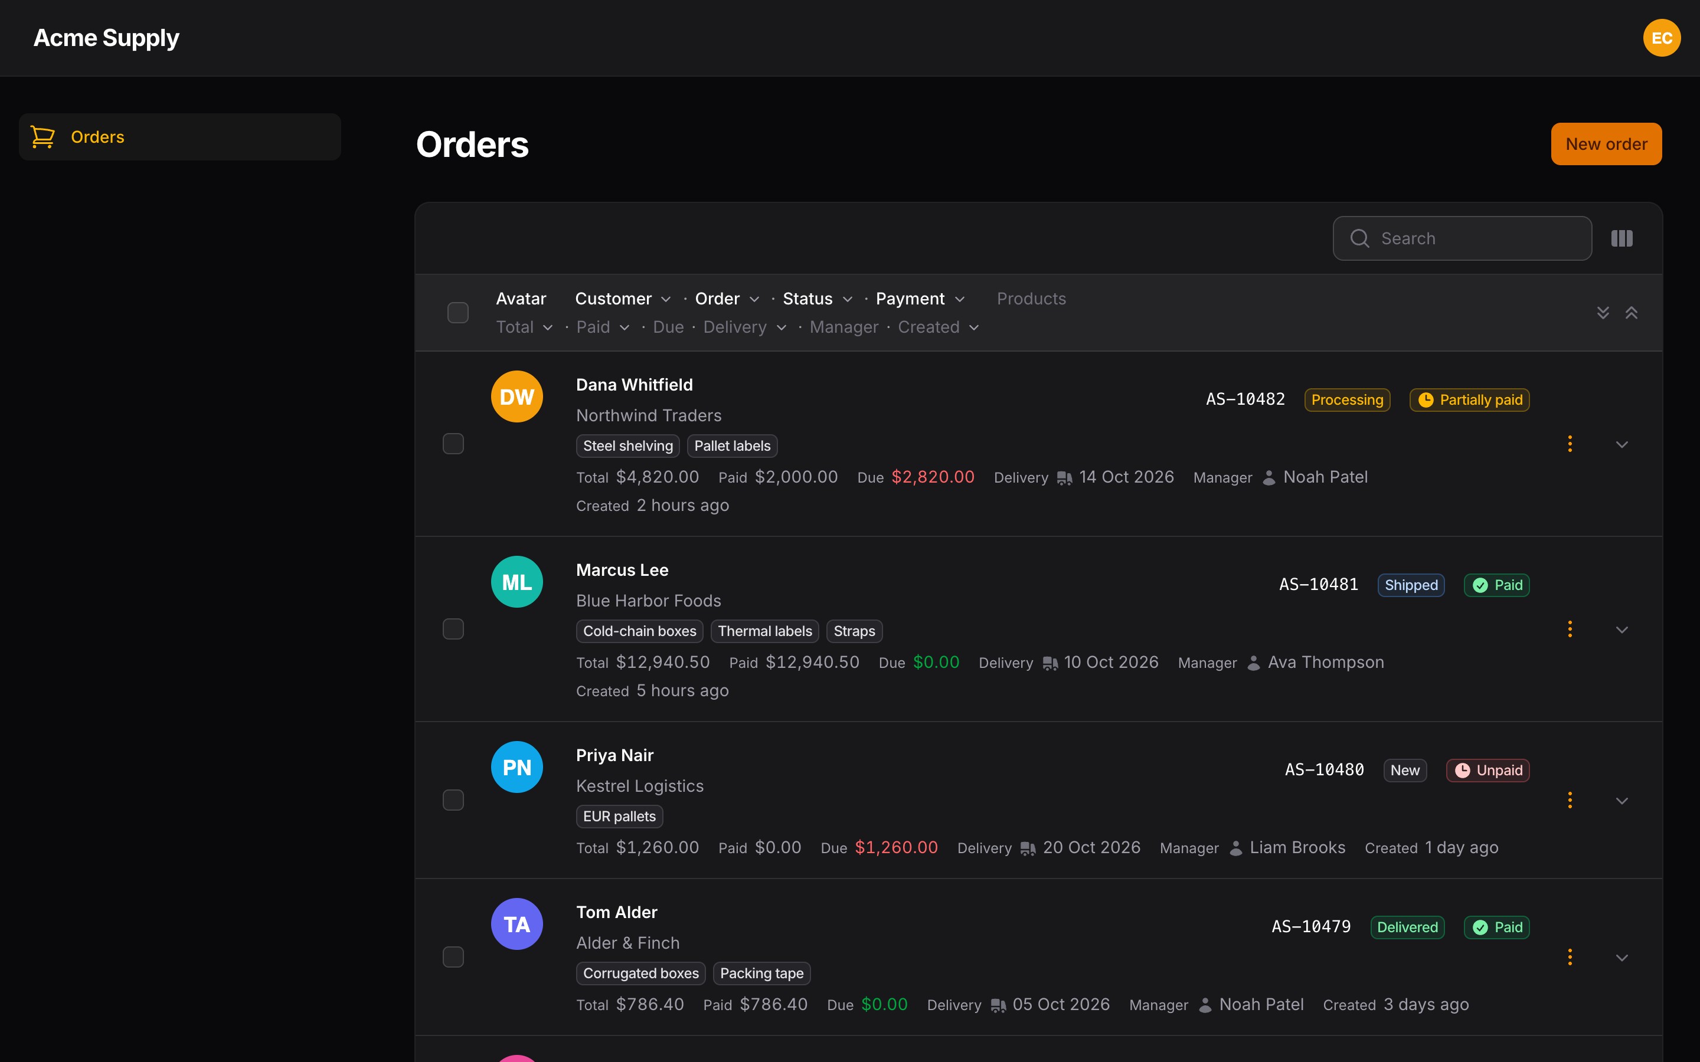This screenshot has width=1700, height=1062.
Task: Click the search magnifier icon
Action: [x=1359, y=239]
